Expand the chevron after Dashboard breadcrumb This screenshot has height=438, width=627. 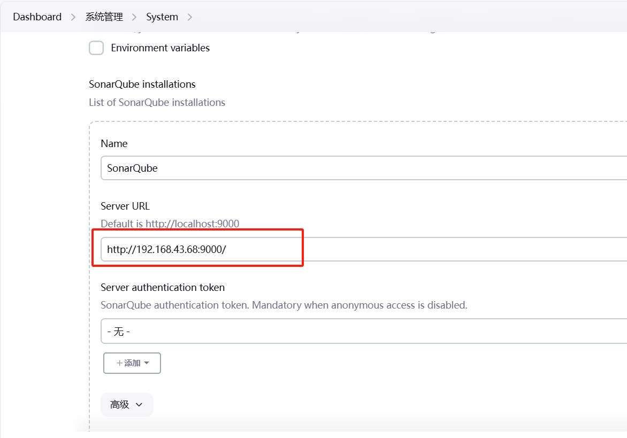(x=73, y=17)
